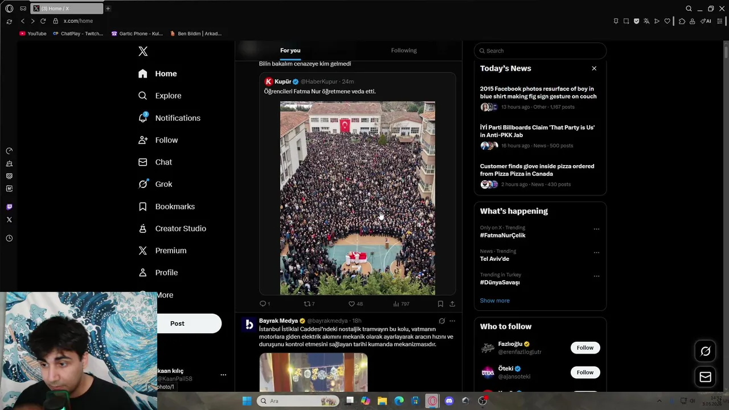This screenshot has height=410, width=729.
Task: Click the page scrollbar thumb
Action: coord(726,51)
